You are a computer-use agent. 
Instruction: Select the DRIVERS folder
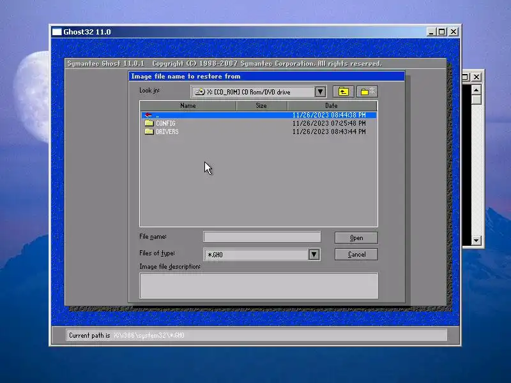pyautogui.click(x=167, y=131)
